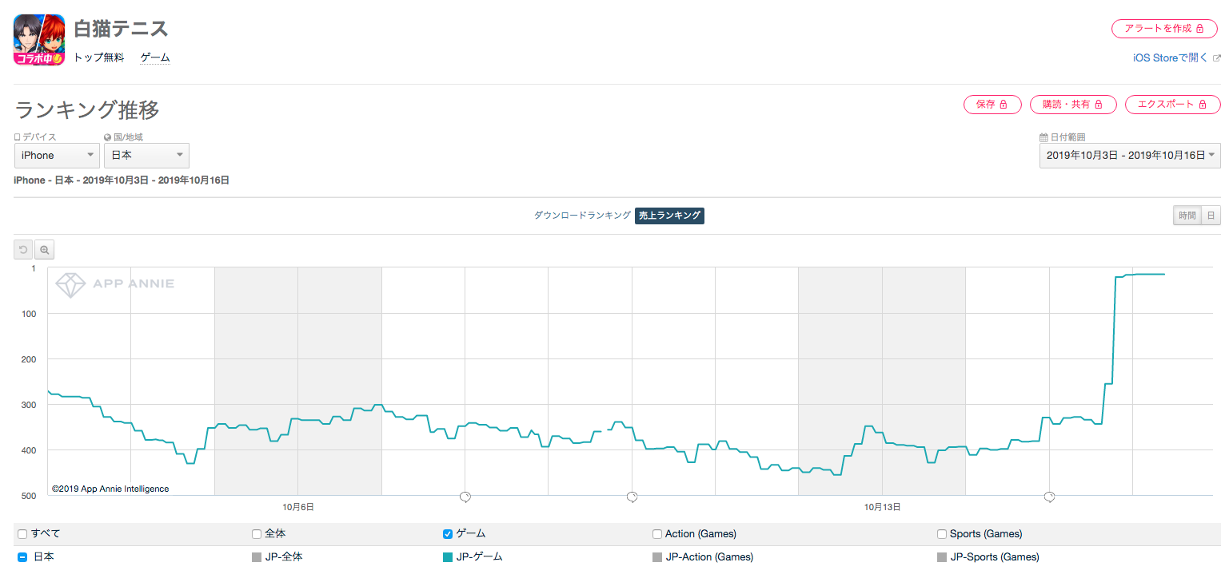Open the date range dropdown 2019年10月3日
The height and width of the screenshot is (586, 1229).
tap(1130, 155)
